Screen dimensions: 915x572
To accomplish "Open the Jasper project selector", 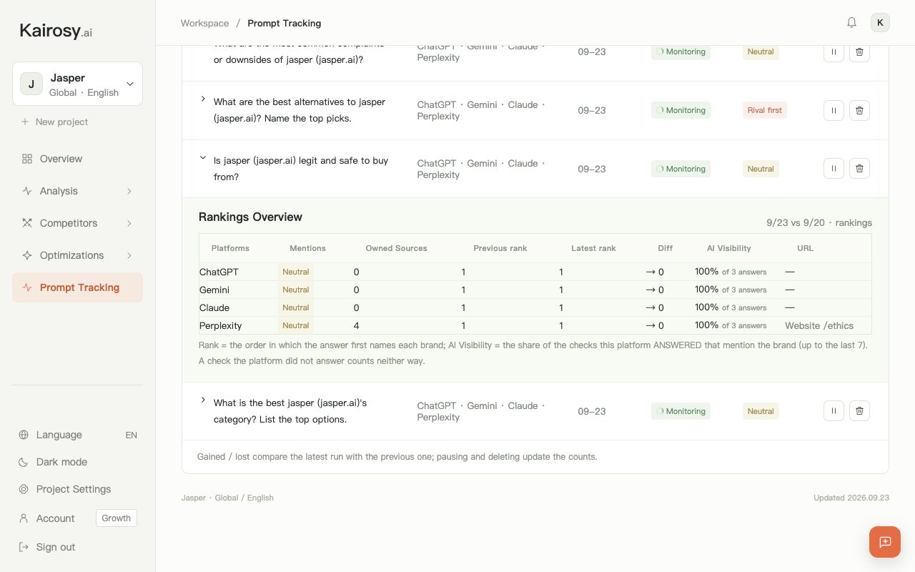I will point(77,84).
